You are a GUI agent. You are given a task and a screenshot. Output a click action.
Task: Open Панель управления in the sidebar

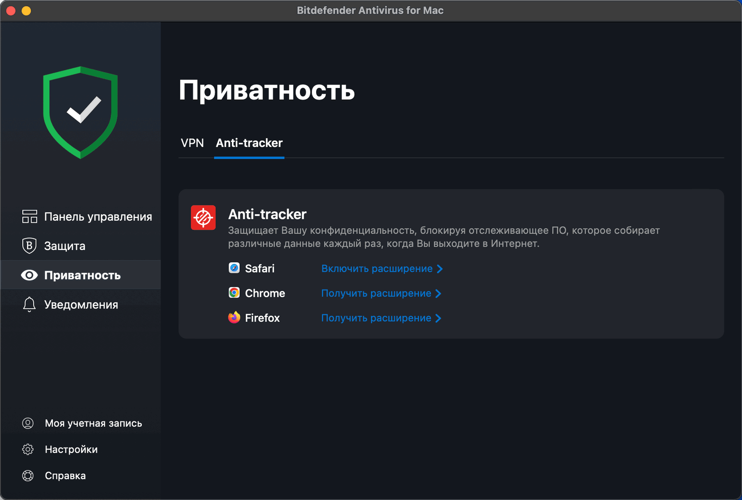coord(81,216)
